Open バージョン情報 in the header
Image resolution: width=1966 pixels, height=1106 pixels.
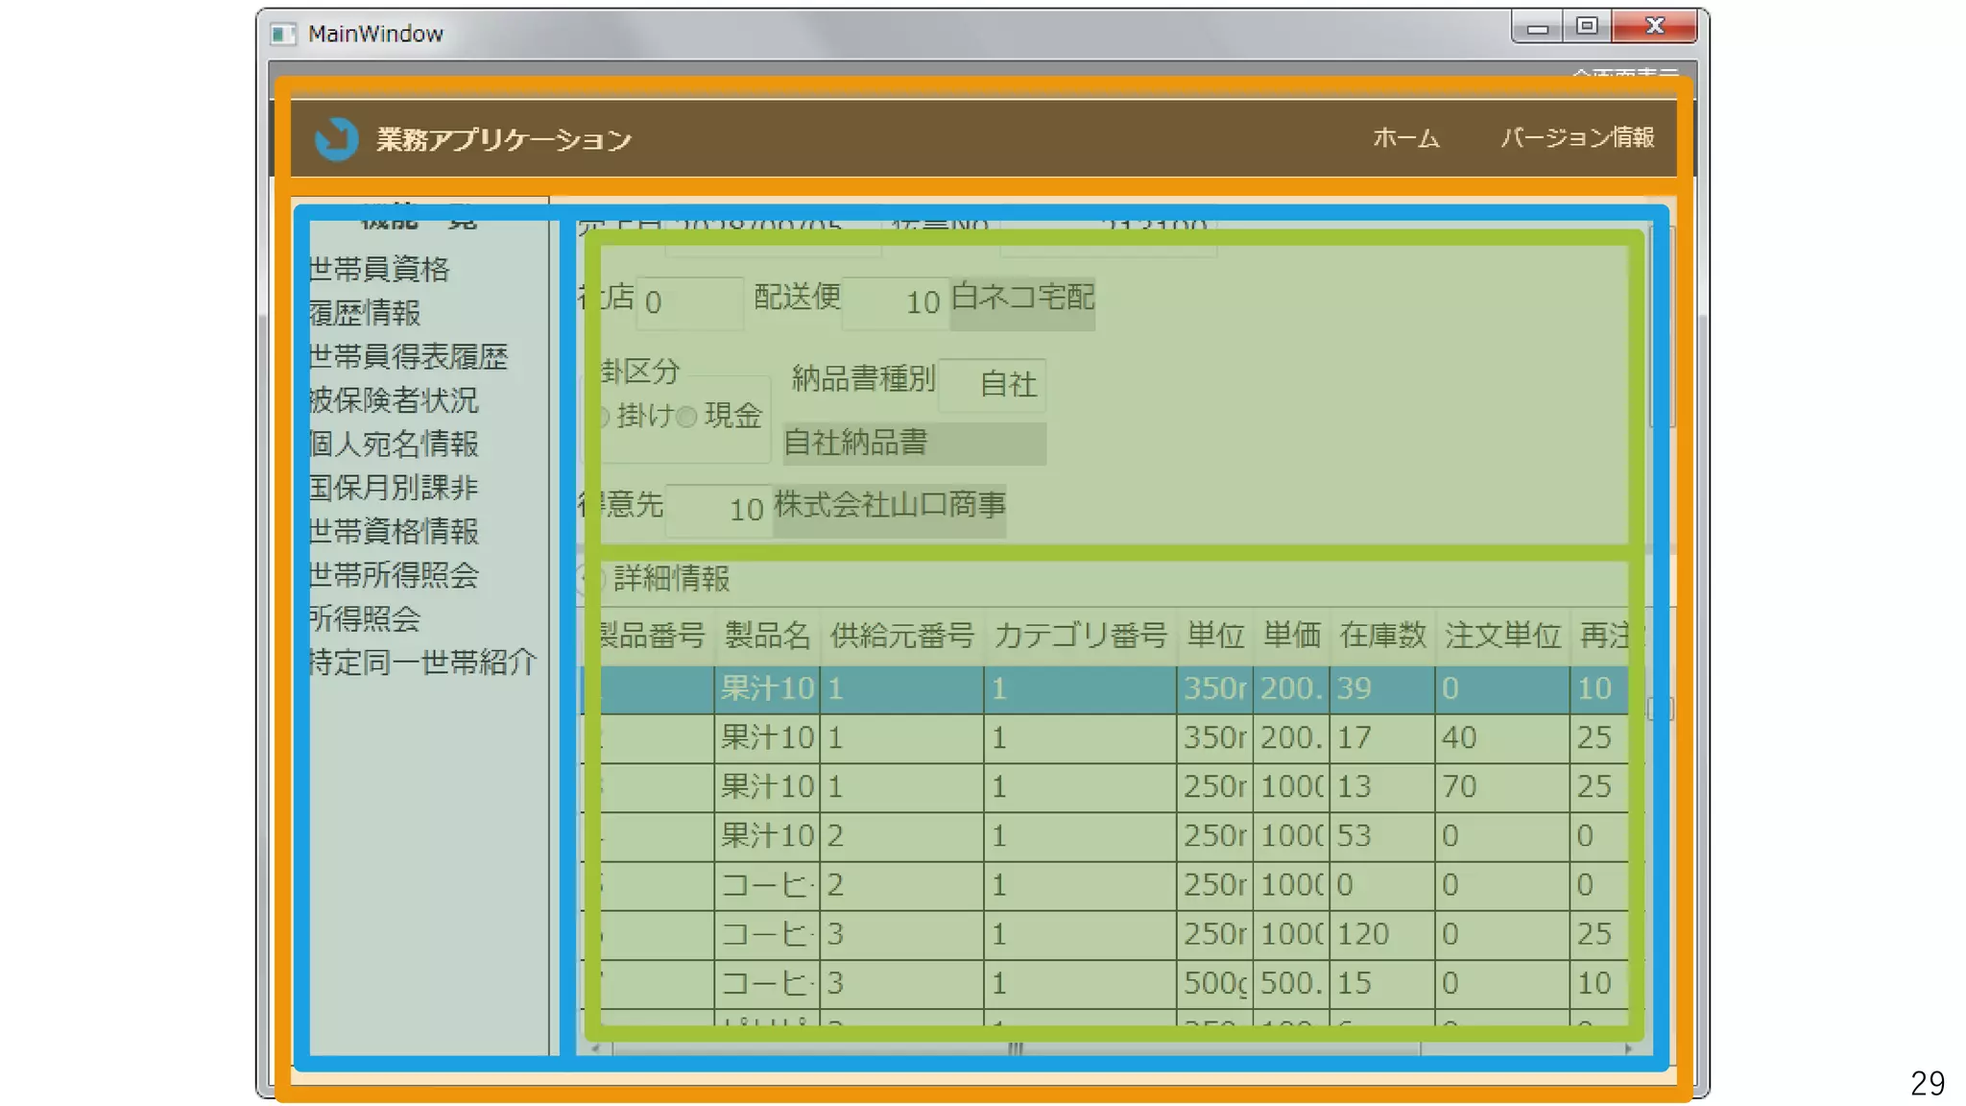(x=1577, y=138)
